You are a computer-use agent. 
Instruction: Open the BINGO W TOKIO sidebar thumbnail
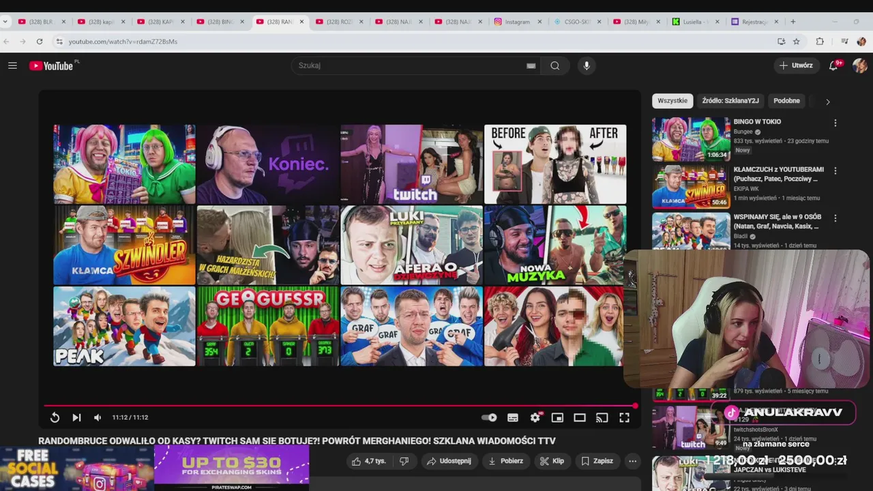[x=691, y=139]
